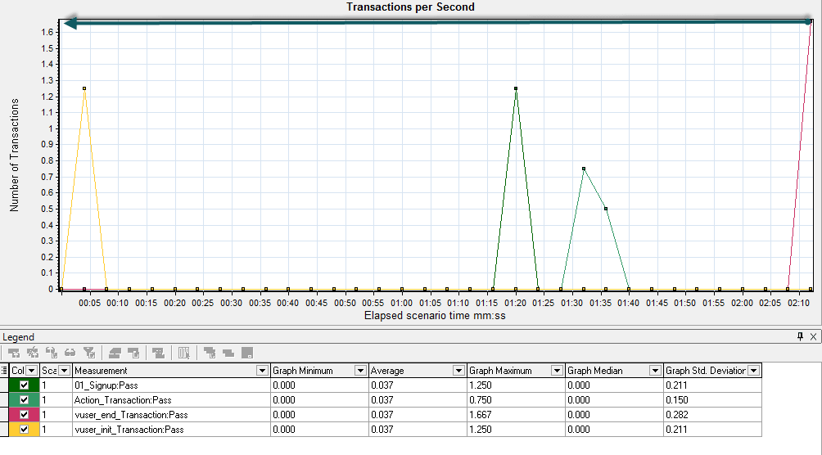Click the last icon in the Legend toolbar
The width and height of the screenshot is (822, 455).
pos(246,353)
